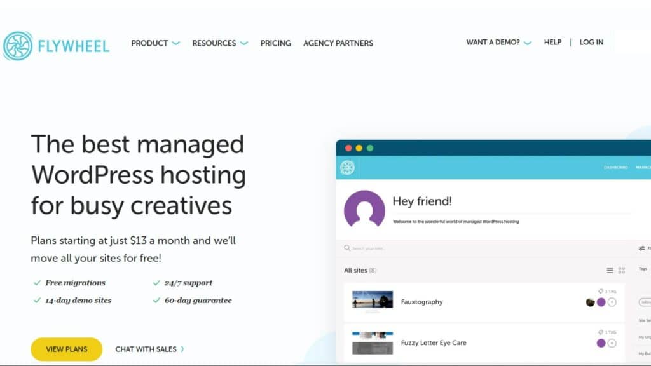Add collaborator to Fuzzy Letter Eye Care
Viewport: 651px width, 366px height.
(x=612, y=343)
